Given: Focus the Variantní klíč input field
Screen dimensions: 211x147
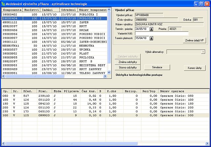Looking at the screenshot, I should coord(162,33).
